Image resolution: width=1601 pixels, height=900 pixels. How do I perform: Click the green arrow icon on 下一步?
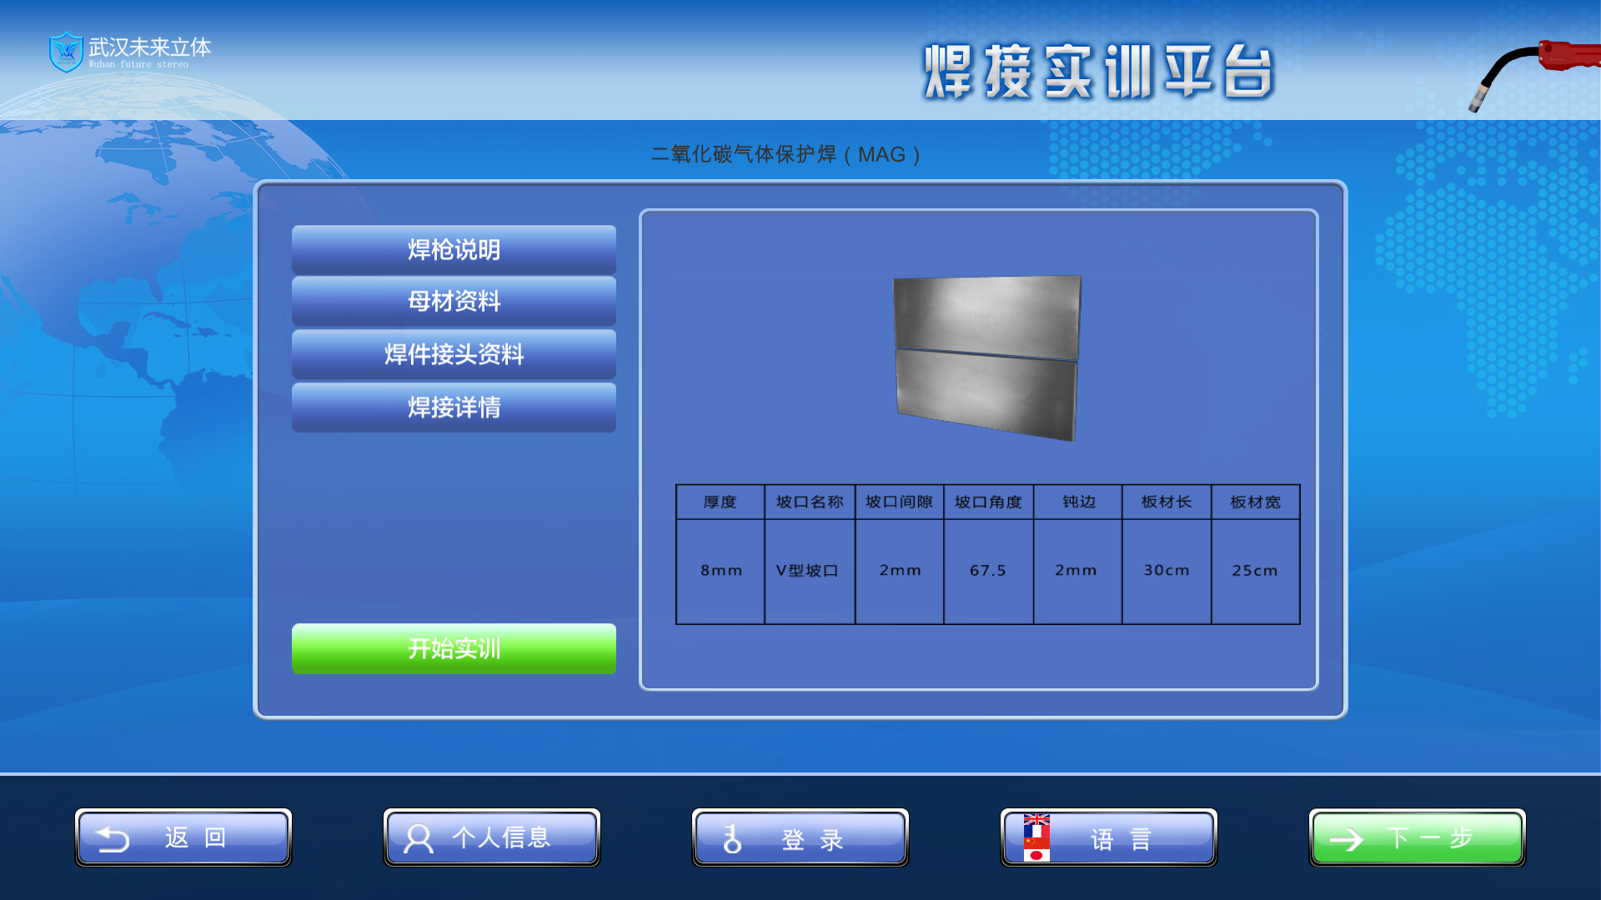coord(1348,838)
